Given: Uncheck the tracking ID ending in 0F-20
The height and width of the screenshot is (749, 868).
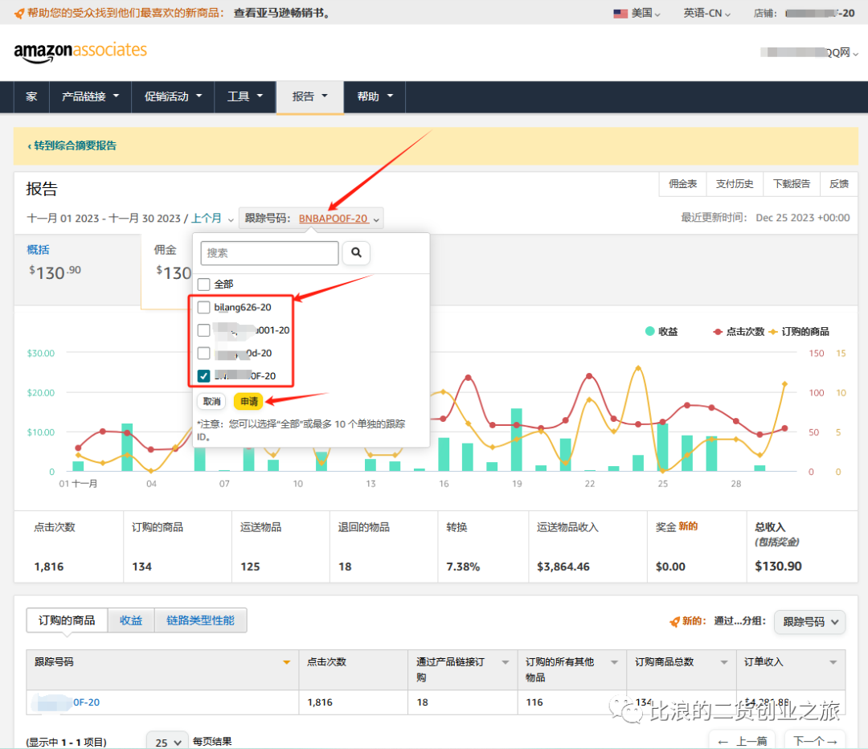Looking at the screenshot, I should pos(203,376).
